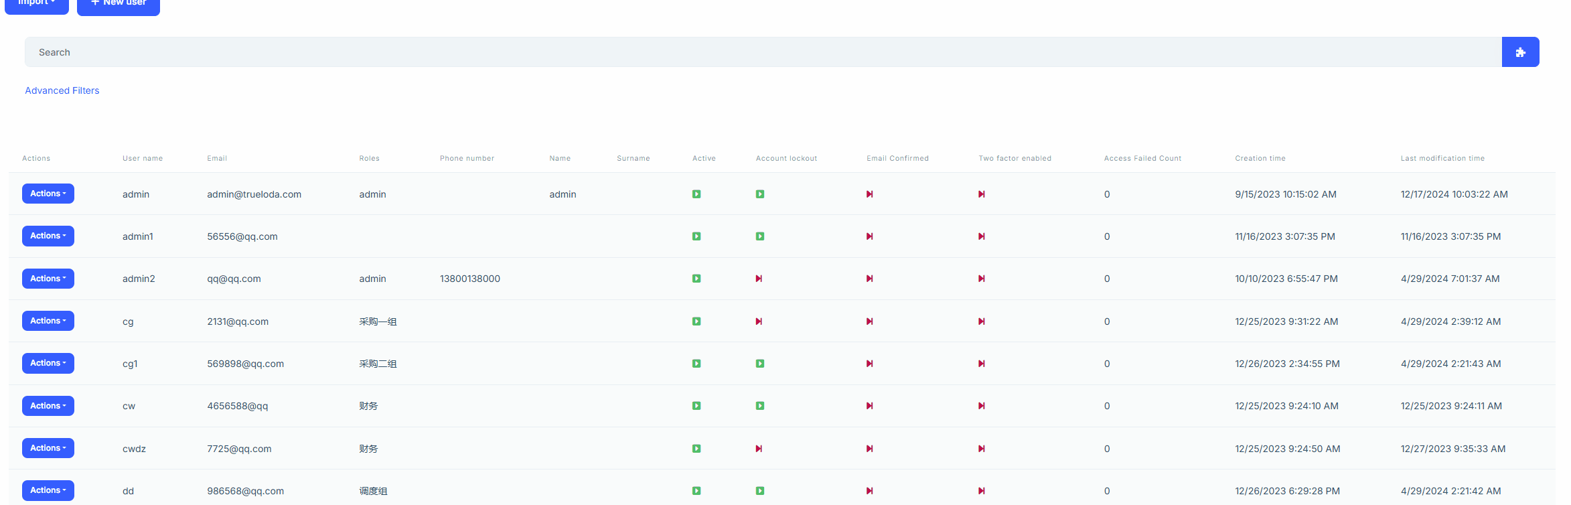The height and width of the screenshot is (505, 1571).
Task: Click cwdz's red Account lockout icon
Action: coord(759,449)
